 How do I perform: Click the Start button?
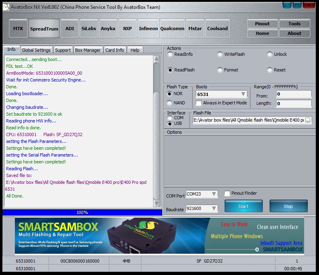(243, 206)
